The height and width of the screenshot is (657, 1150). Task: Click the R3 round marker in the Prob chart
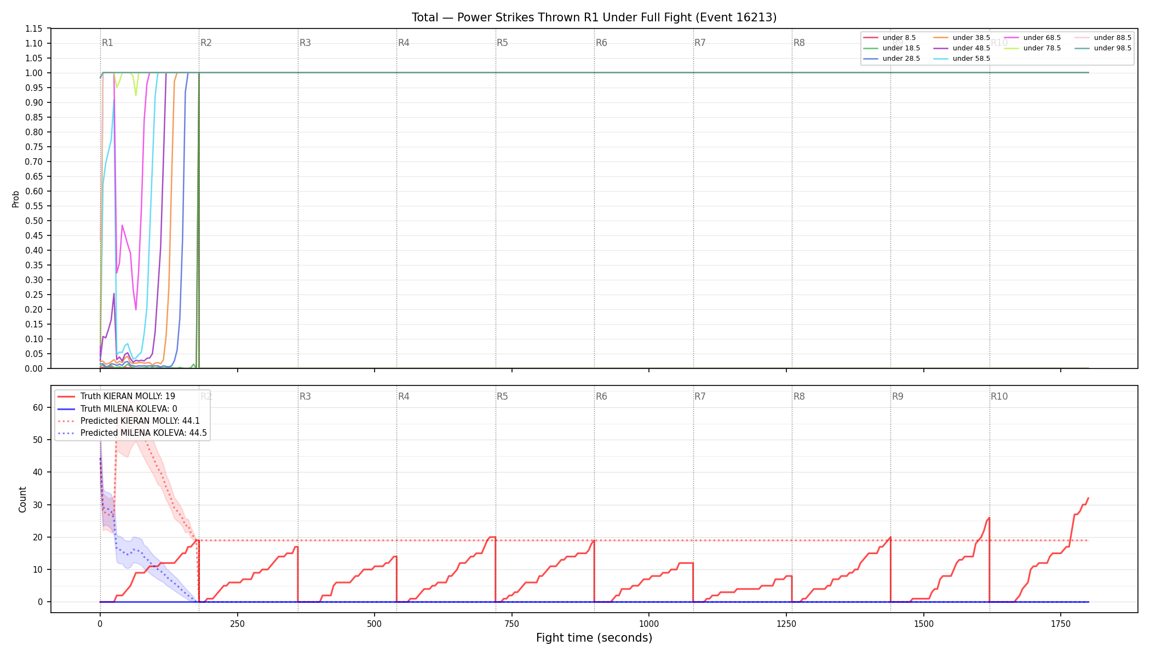coord(305,43)
